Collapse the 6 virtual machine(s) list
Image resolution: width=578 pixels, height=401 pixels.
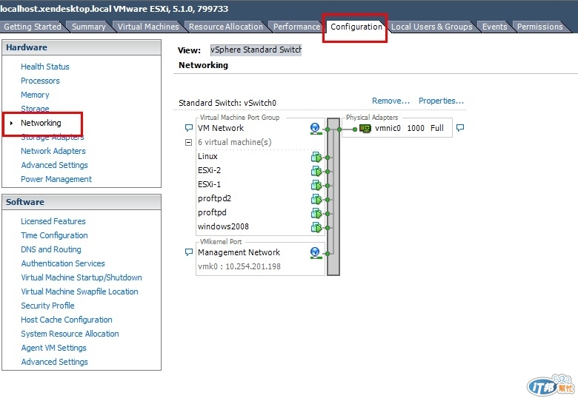click(188, 142)
